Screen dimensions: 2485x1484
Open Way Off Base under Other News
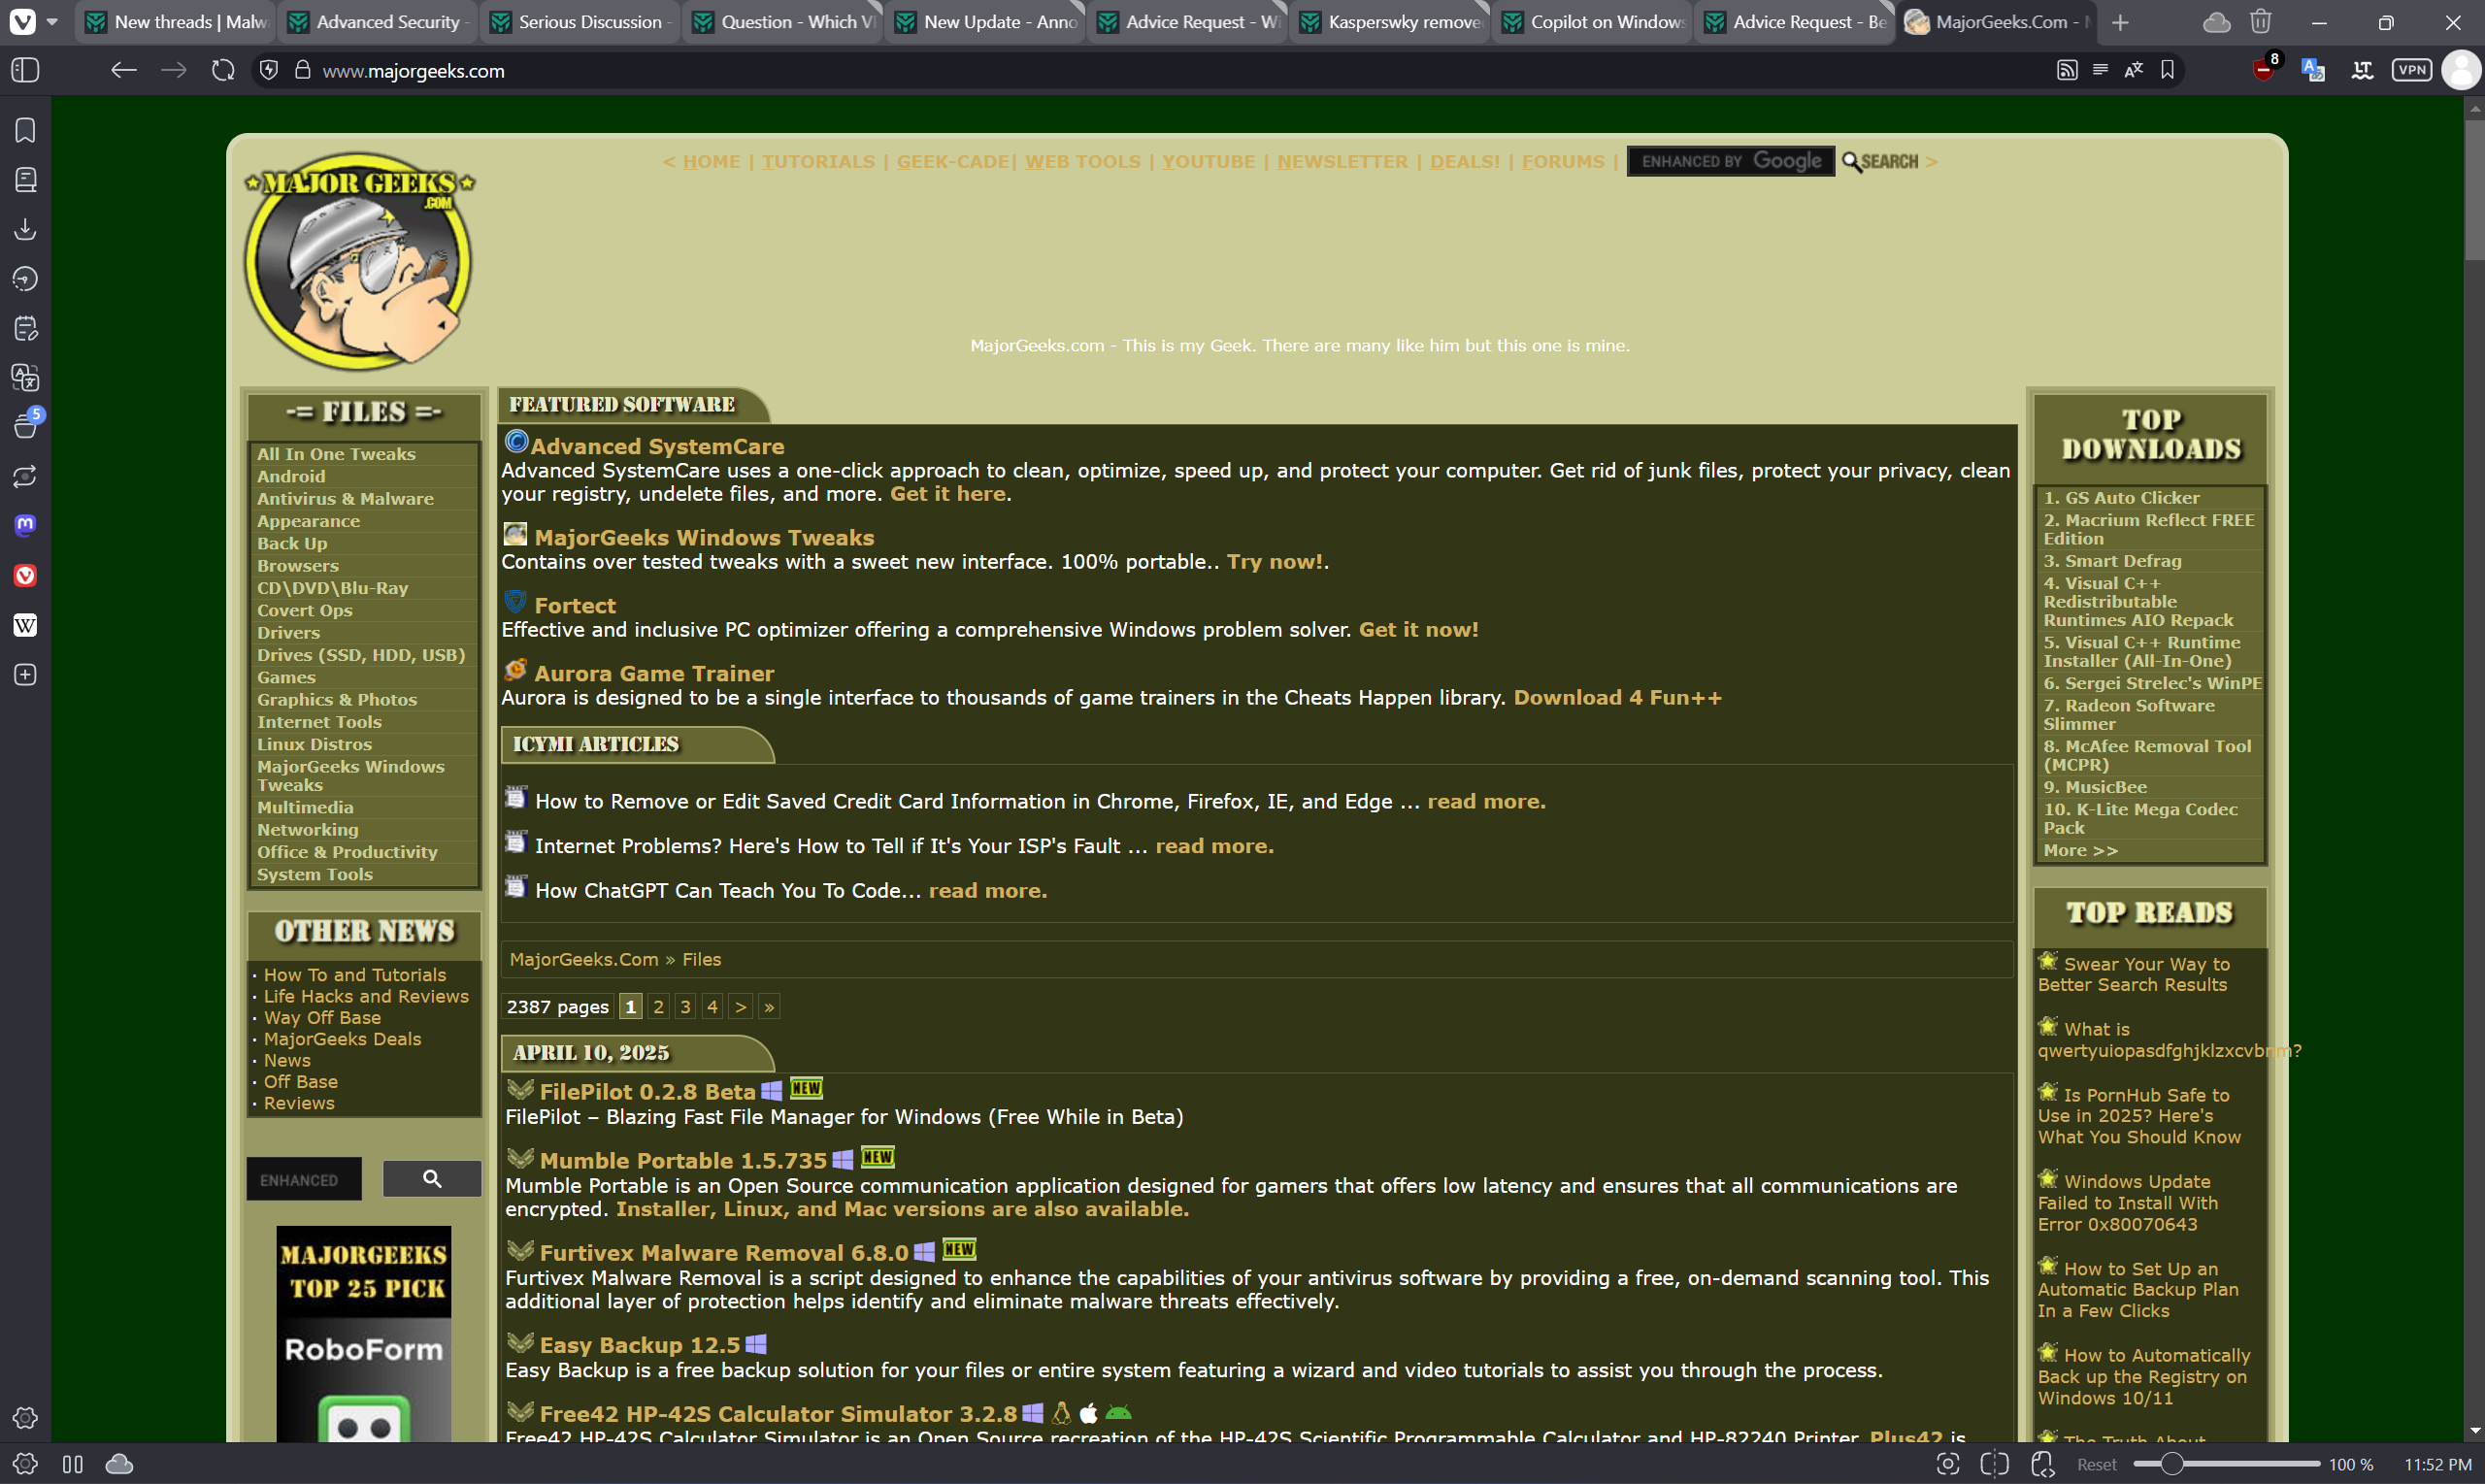[322, 1018]
